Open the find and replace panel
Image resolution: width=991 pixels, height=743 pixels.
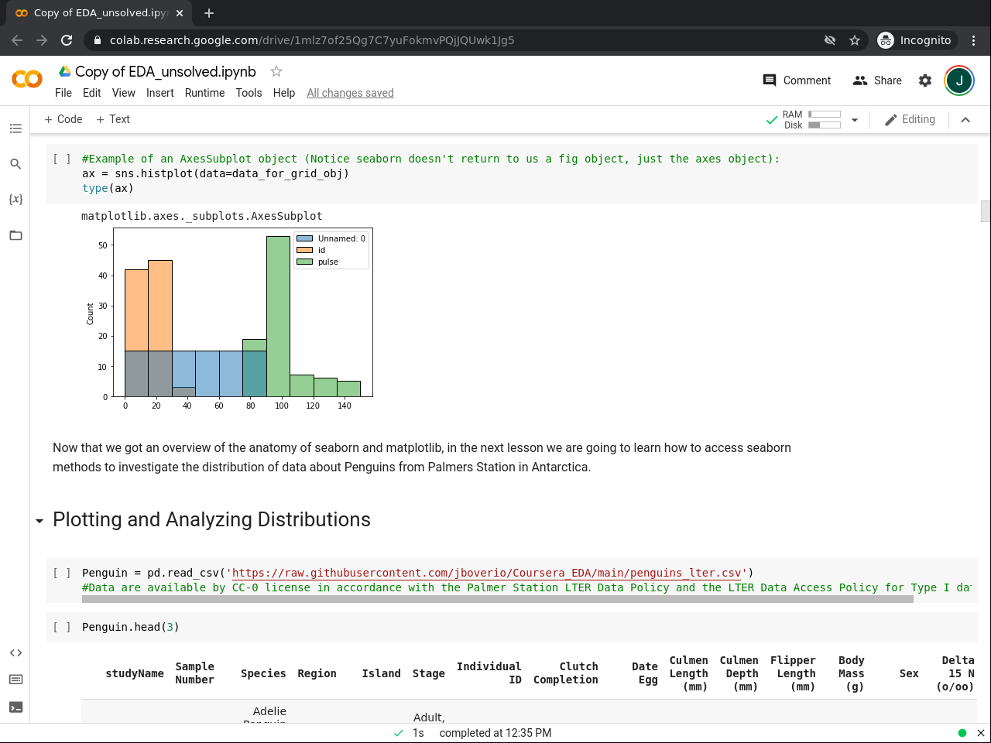(15, 164)
